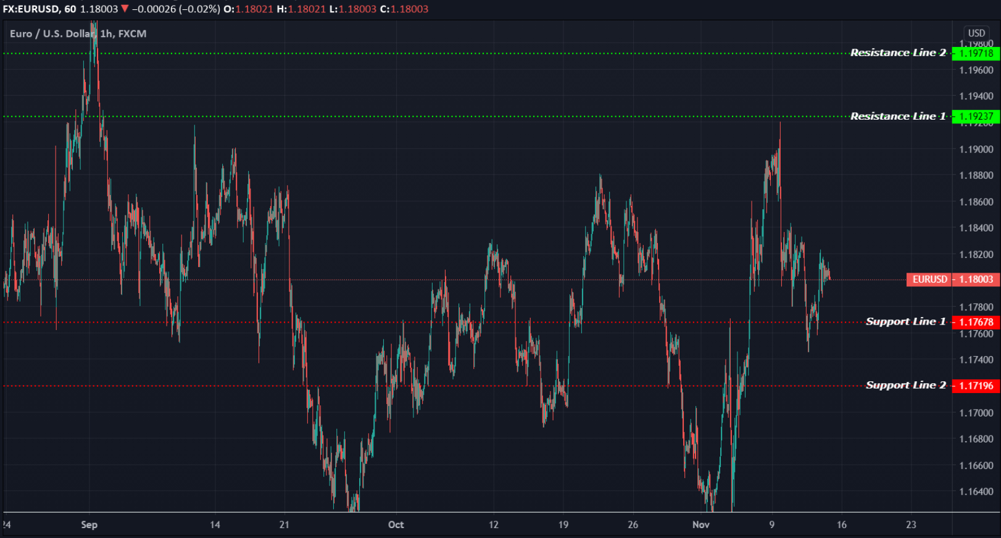Image resolution: width=1001 pixels, height=538 pixels.
Task: Select the Support Line 1 label
Action: pyautogui.click(x=906, y=322)
